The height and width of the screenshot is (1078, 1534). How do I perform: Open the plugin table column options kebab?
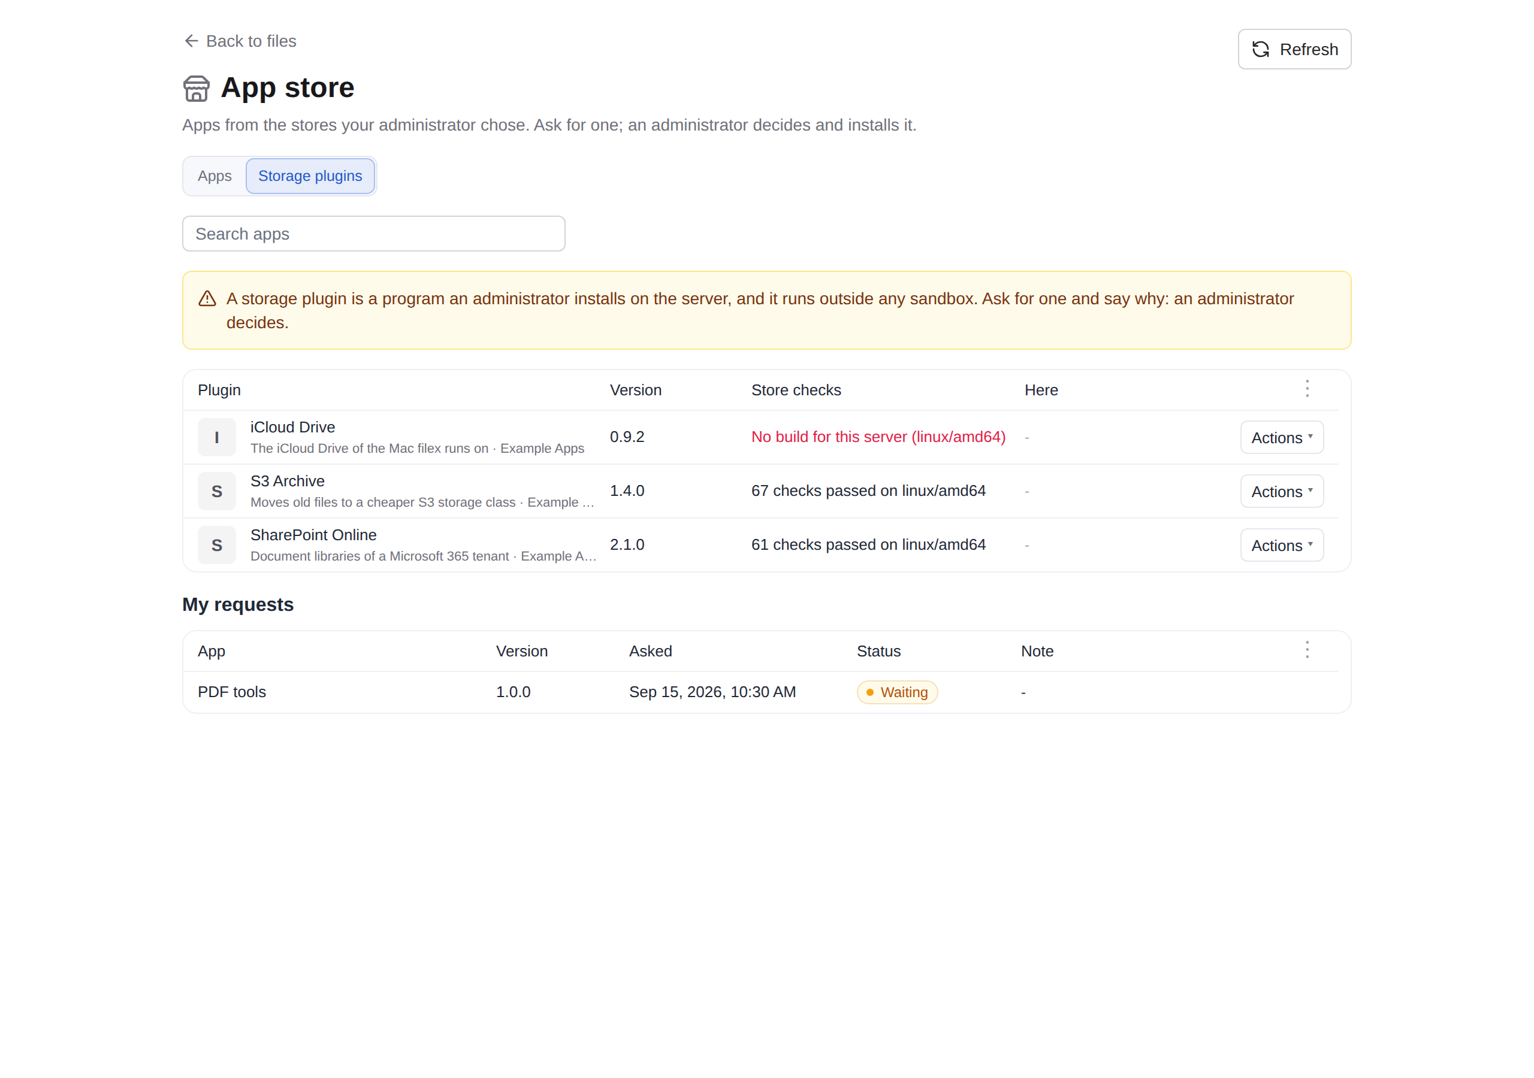coord(1307,389)
